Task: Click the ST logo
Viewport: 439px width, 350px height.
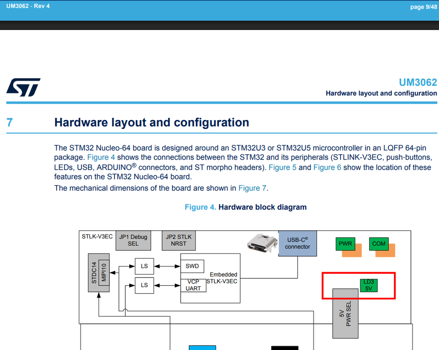Action: (24, 87)
